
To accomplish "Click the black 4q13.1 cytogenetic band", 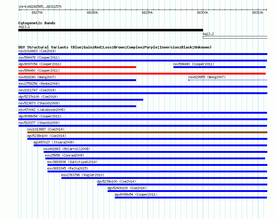I will click(111, 30).
